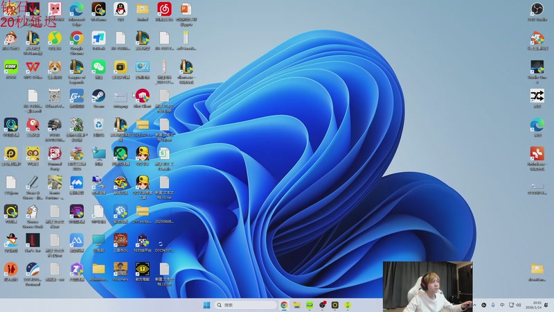Screen dimensions: 554x312
Task: Open the Microsoft Edge shortcut beside the pink pig icon
Action: click(x=77, y=10)
